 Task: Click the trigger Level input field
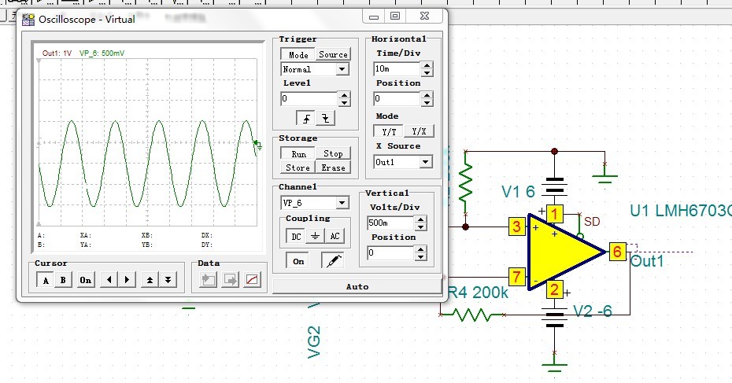(309, 99)
